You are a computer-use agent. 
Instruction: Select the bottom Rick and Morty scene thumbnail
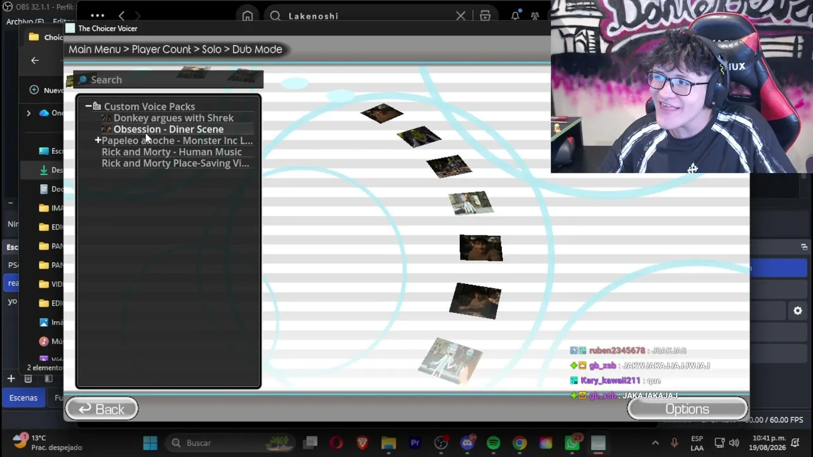451,361
